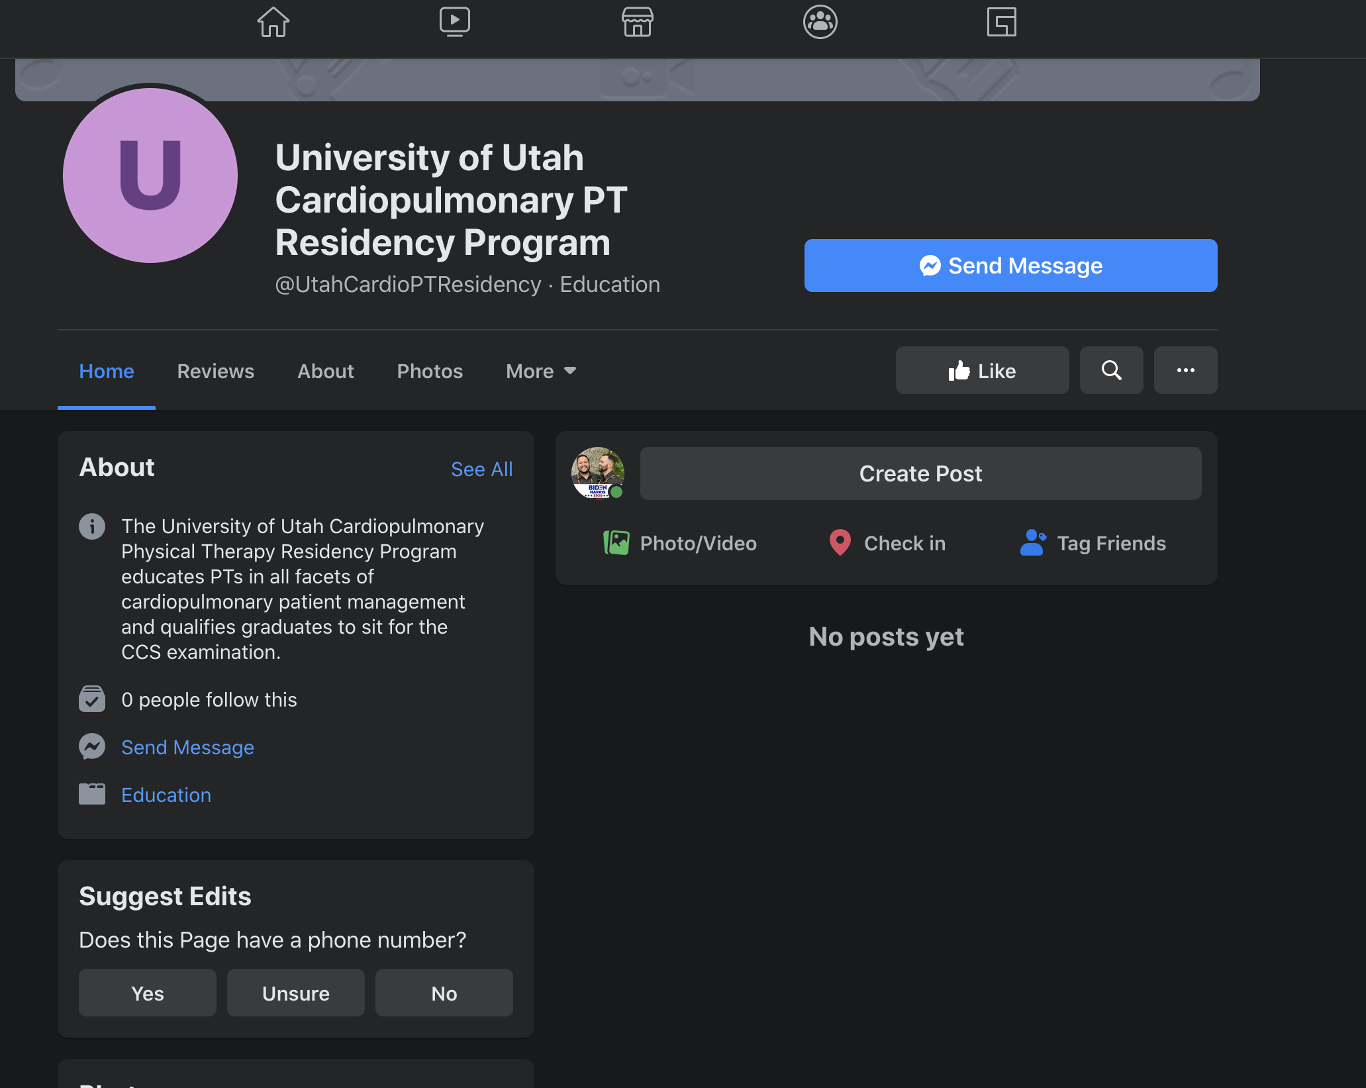Screen dimensions: 1366x1088
Task: Click the About heading in left card
Action: click(117, 467)
